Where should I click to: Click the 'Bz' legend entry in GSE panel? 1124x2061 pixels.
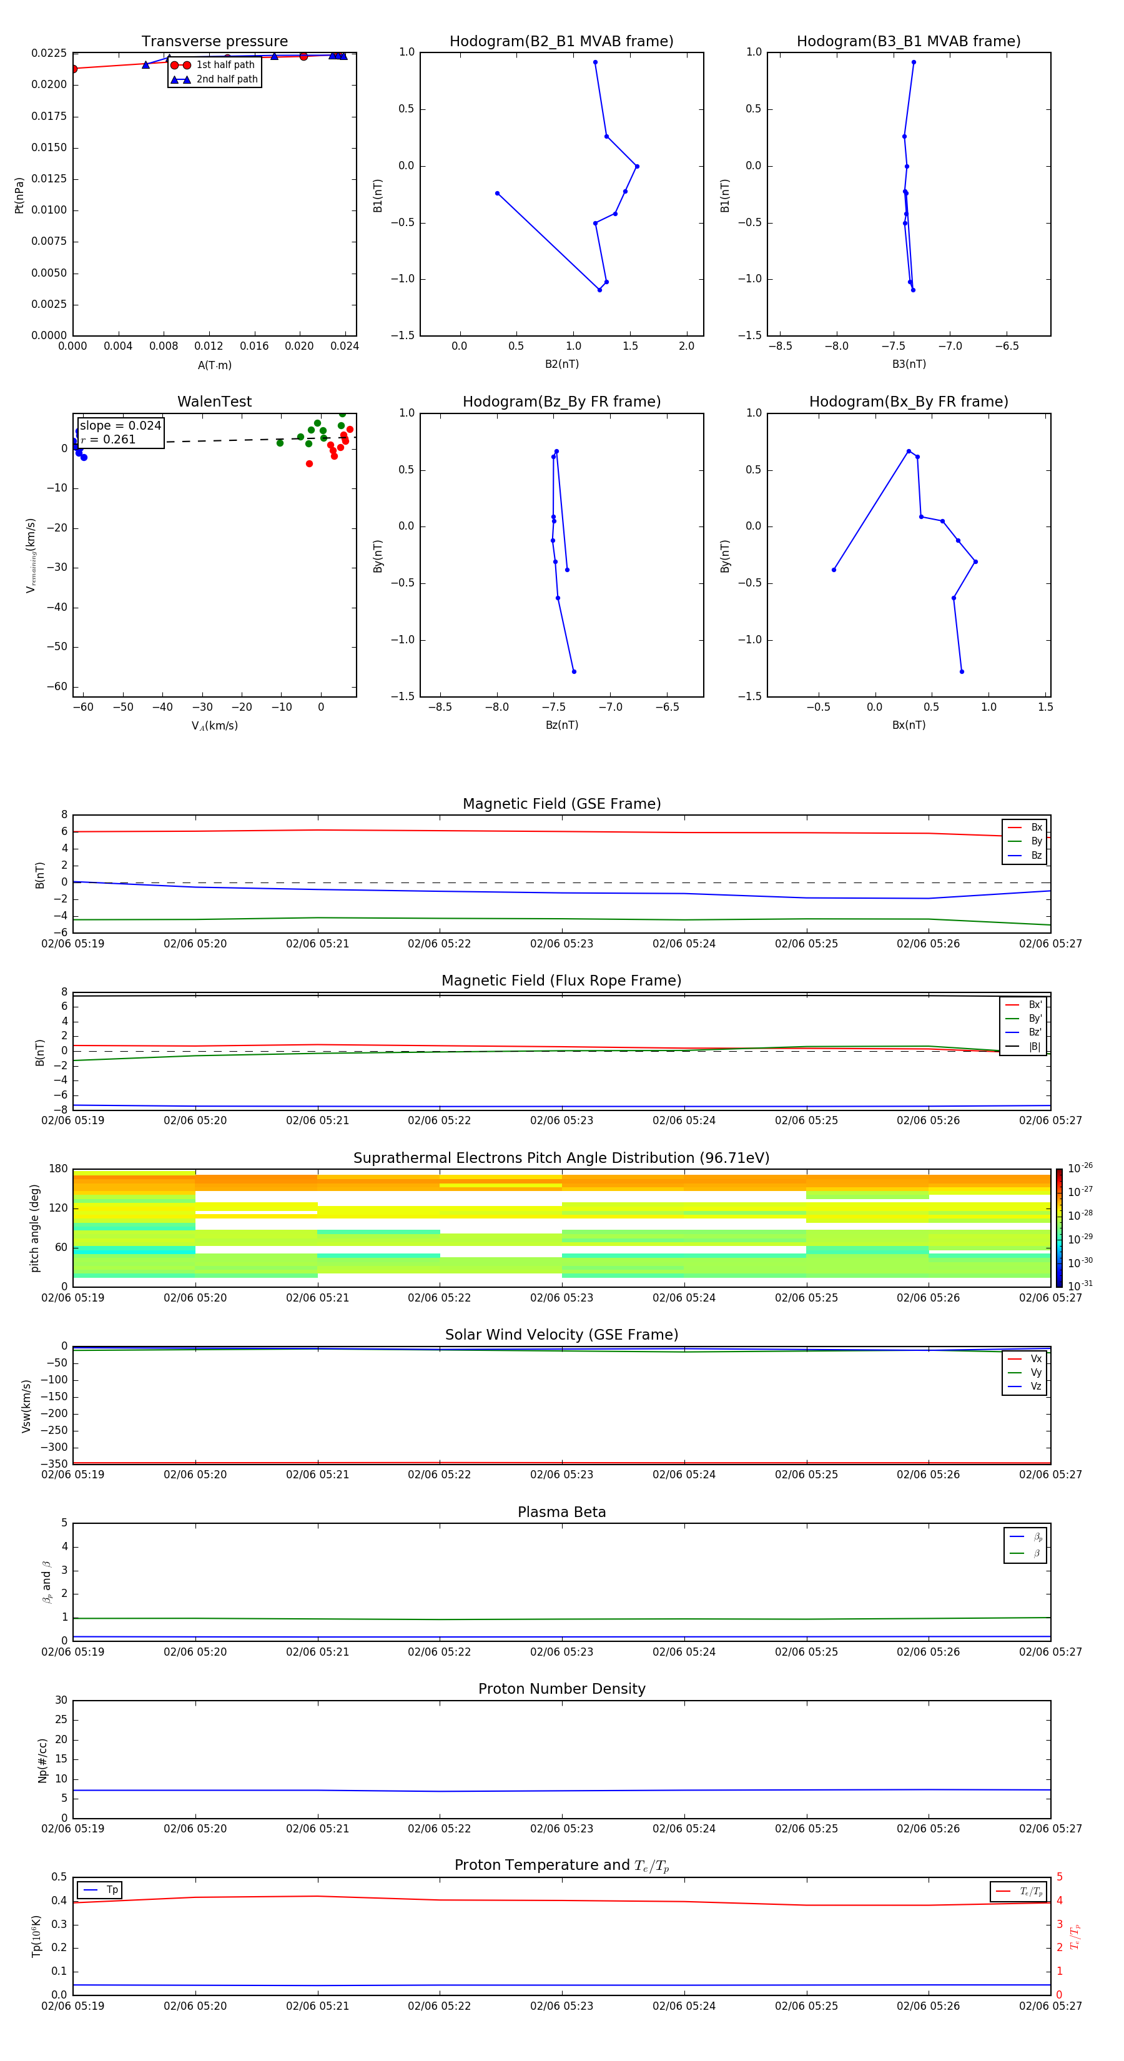point(1025,855)
